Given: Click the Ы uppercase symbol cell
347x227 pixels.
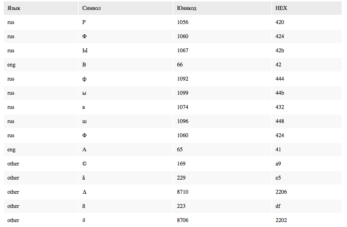Looking at the screenshot, I should [126, 51].
